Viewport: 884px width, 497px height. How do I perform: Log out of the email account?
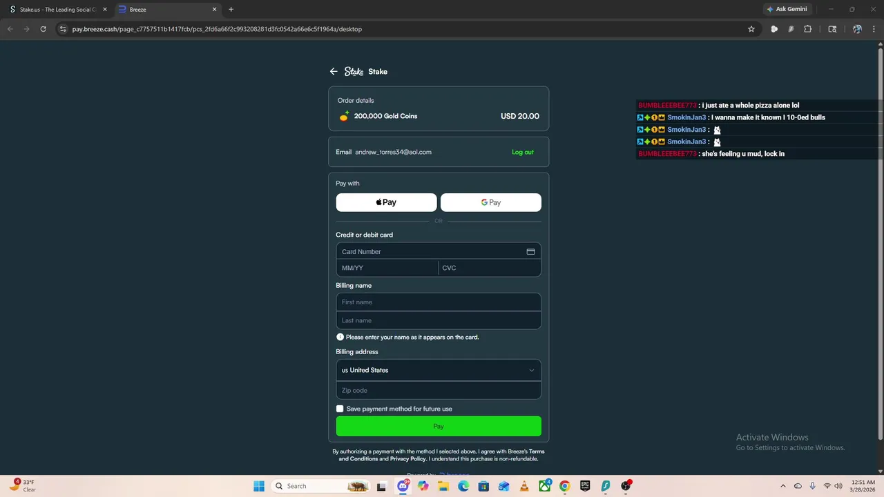pos(523,152)
